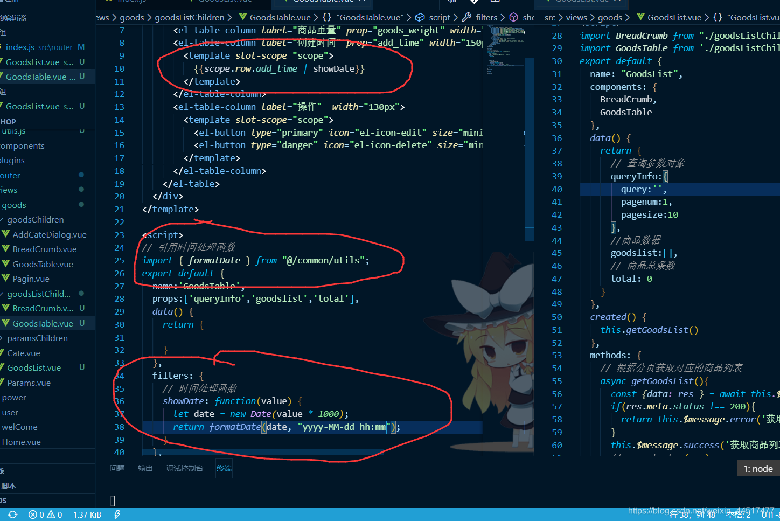Switch to the 问题 panel tab
780x521 pixels.
coord(117,468)
